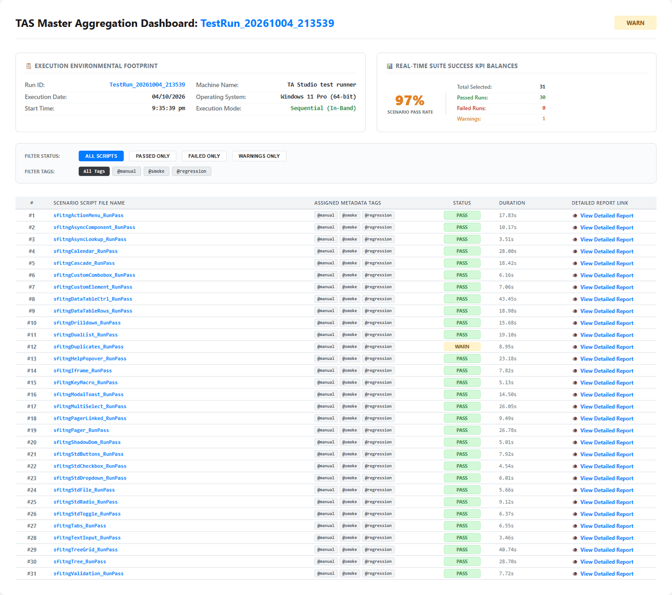Filter to Passed Only scripts

pos(153,156)
